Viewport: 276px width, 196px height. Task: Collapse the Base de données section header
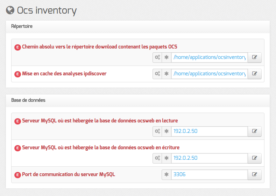pyautogui.click(x=138, y=100)
